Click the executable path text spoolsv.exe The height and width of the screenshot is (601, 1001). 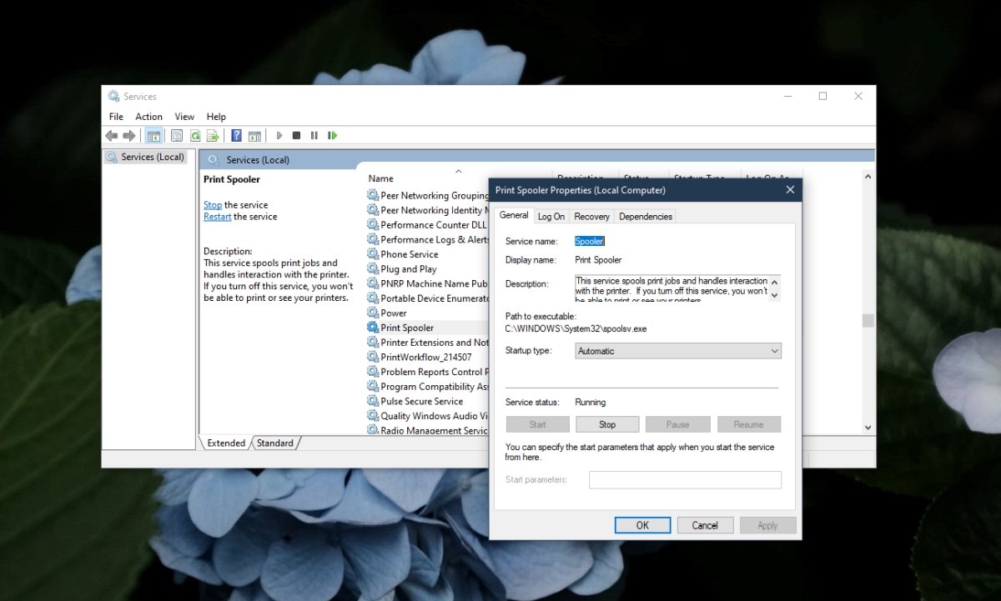pyautogui.click(x=576, y=328)
